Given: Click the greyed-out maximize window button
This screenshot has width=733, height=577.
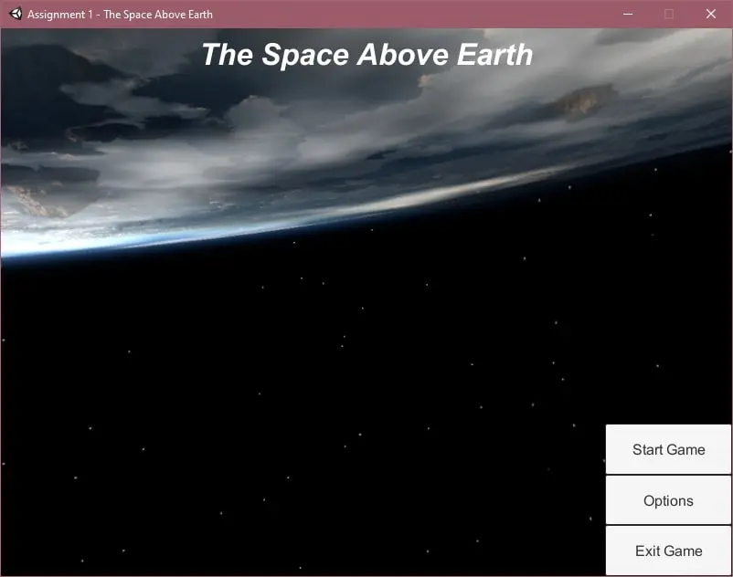Looking at the screenshot, I should tap(669, 14).
